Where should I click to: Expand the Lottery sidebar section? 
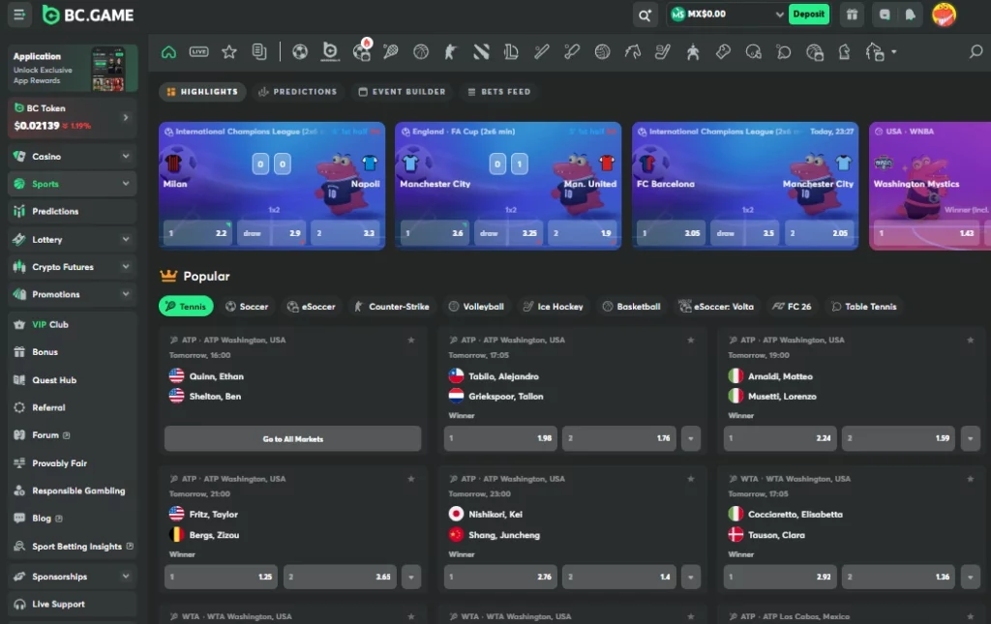point(126,239)
